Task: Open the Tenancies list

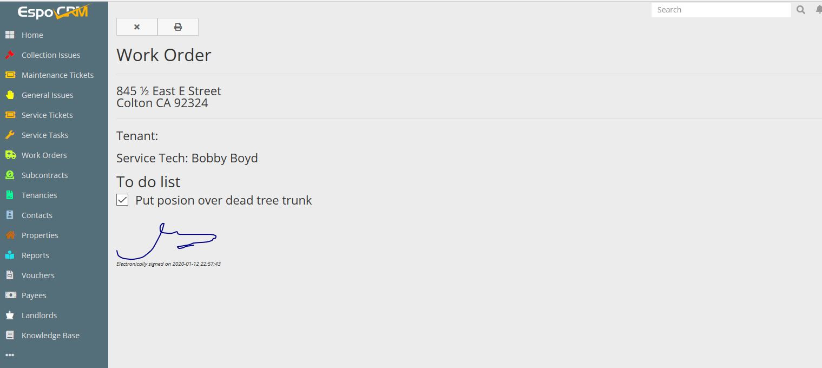Action: (39, 195)
